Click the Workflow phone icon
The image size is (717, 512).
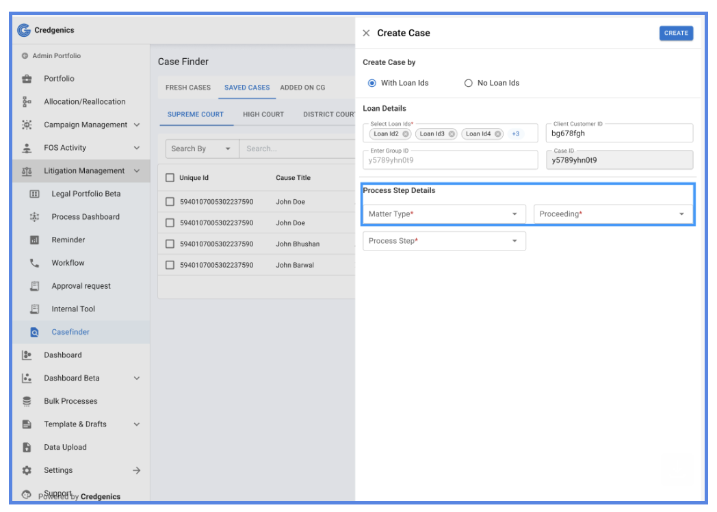[35, 263]
